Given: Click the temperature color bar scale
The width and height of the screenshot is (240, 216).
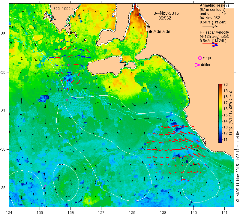Looking at the screenshot, I should click(x=220, y=113).
